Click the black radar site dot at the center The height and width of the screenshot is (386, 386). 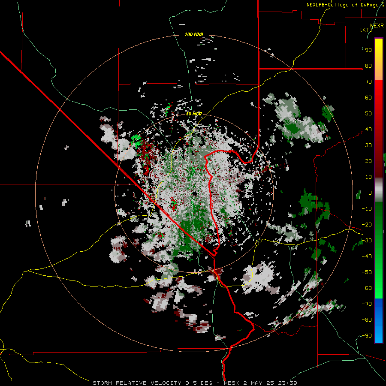point(195,194)
